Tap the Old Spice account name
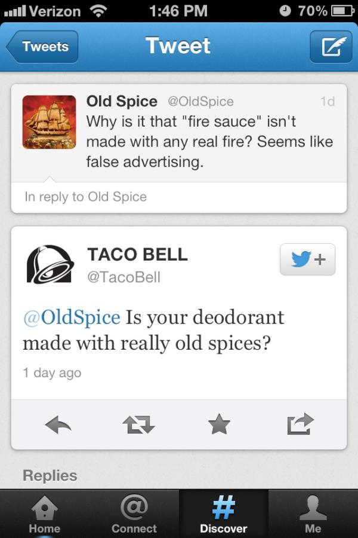This screenshot has width=358, height=538. click(122, 101)
